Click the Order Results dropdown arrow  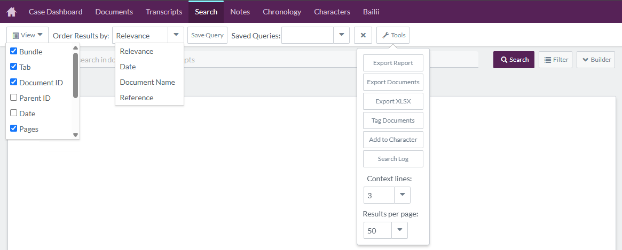(x=176, y=35)
